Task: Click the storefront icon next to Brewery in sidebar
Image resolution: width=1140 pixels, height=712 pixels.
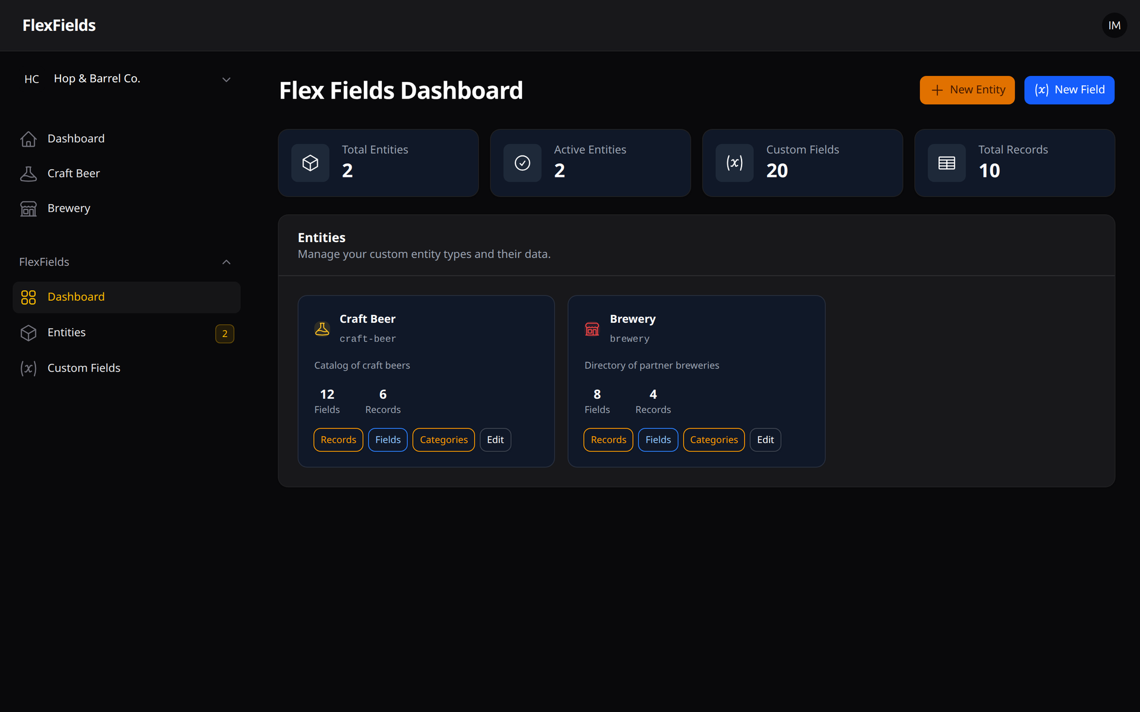Action: tap(28, 209)
